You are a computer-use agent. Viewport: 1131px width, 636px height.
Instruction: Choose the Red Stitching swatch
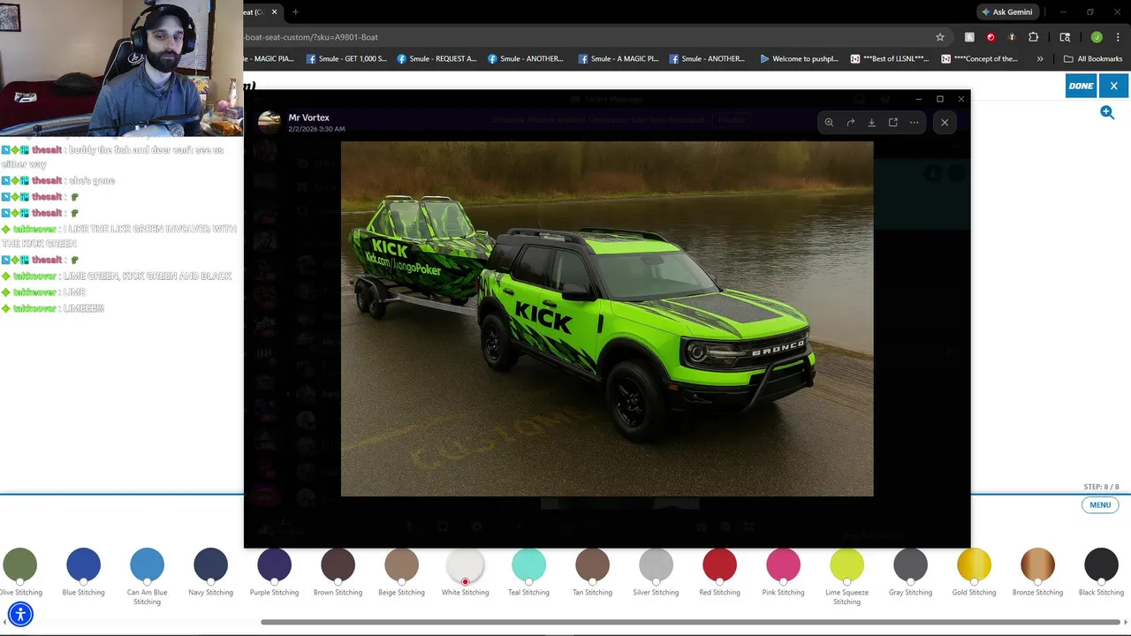pyautogui.click(x=719, y=564)
